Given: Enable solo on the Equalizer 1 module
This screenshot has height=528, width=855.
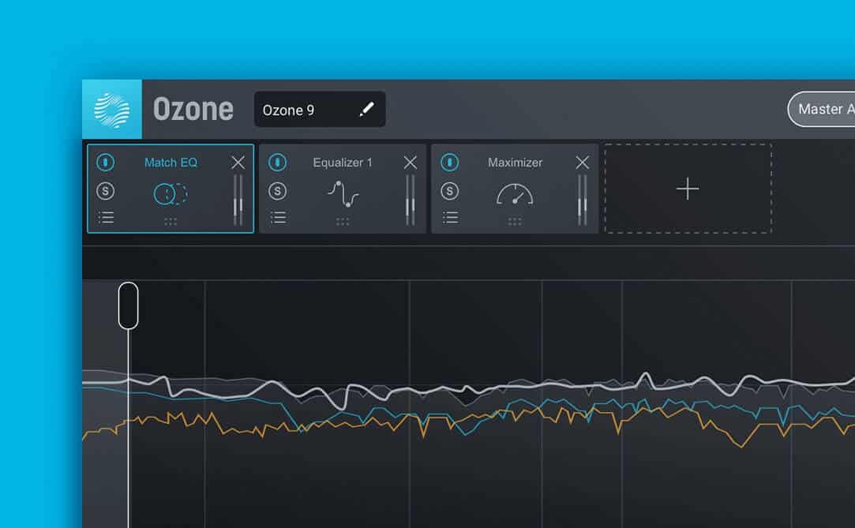Looking at the screenshot, I should coord(278,190).
